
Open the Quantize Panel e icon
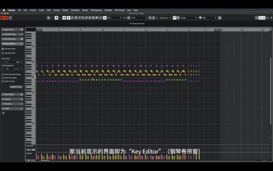point(154,18)
